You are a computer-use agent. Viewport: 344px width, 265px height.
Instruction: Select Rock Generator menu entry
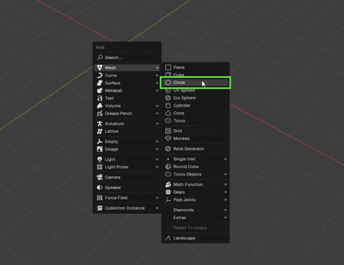195,149
